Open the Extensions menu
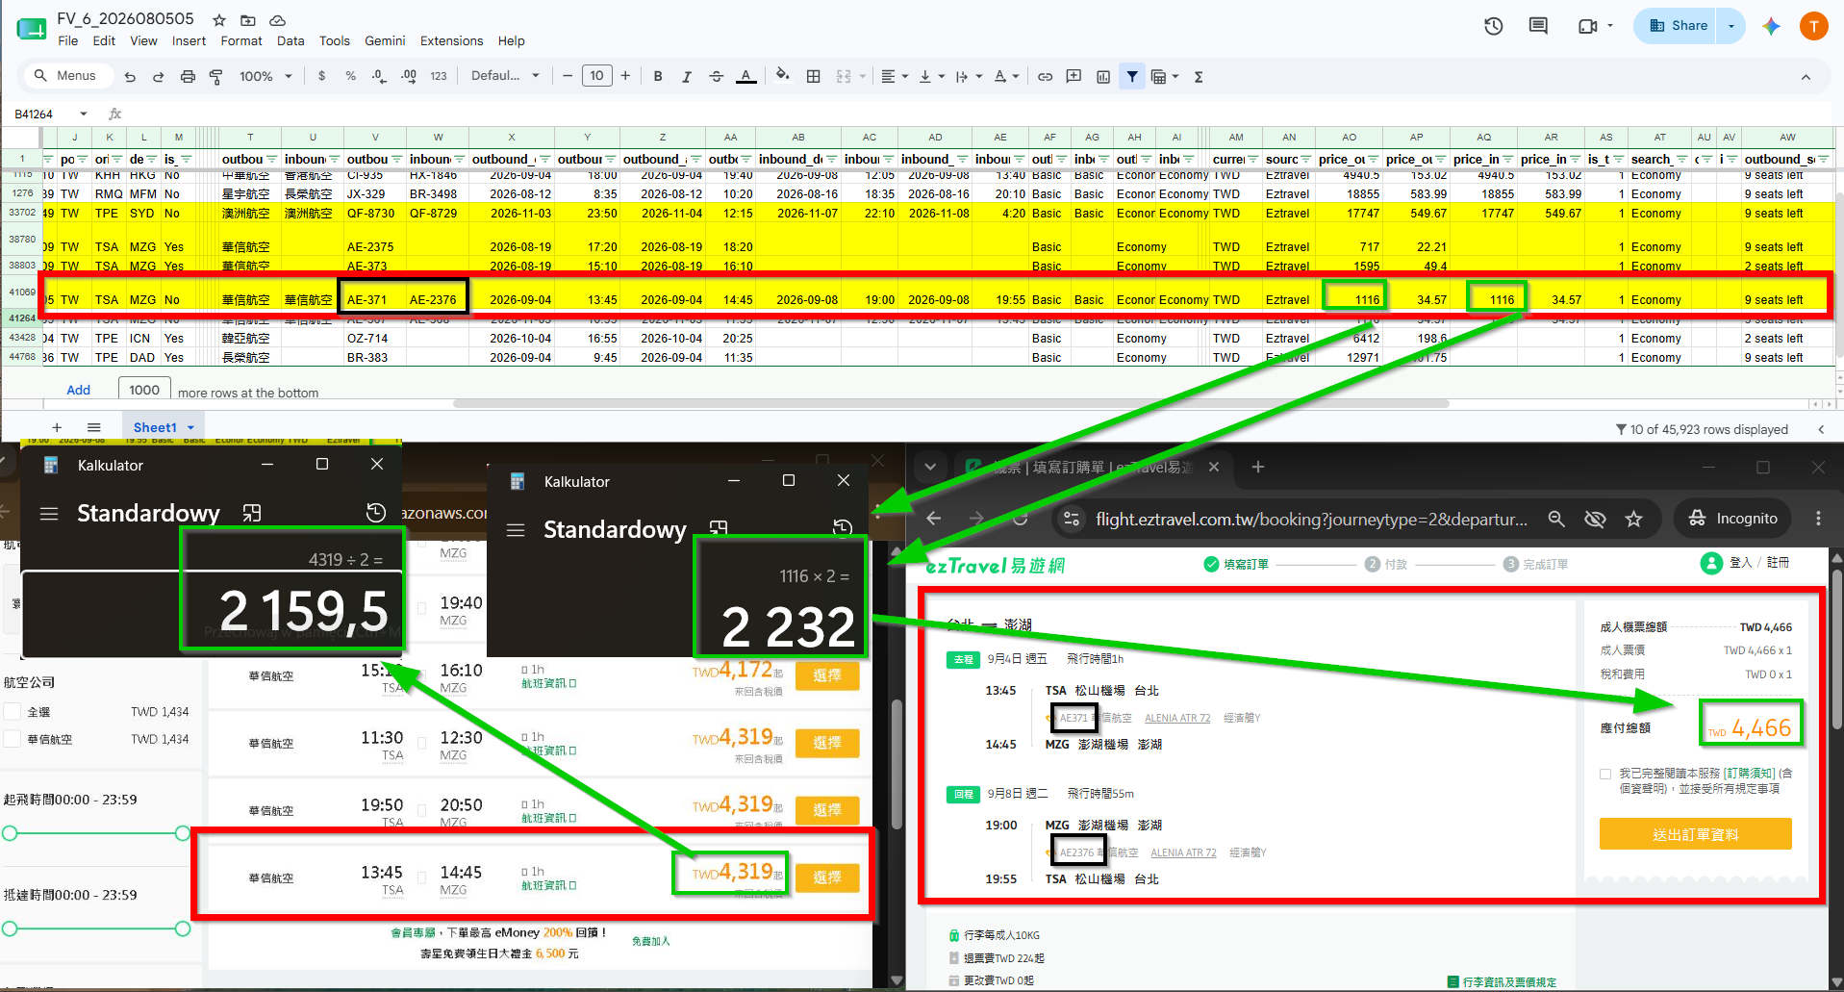This screenshot has width=1844, height=992. click(452, 41)
